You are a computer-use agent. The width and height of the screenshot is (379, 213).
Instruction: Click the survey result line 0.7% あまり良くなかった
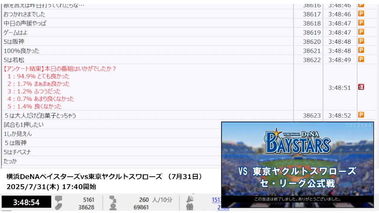[41, 99]
